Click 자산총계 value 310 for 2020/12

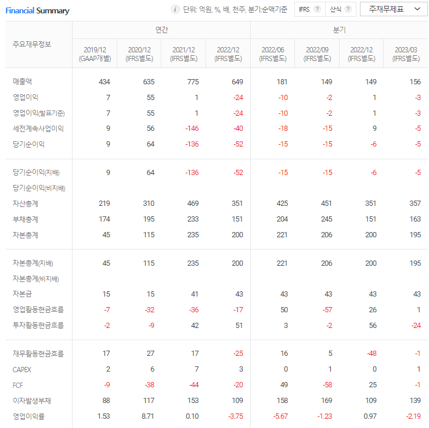point(149,204)
